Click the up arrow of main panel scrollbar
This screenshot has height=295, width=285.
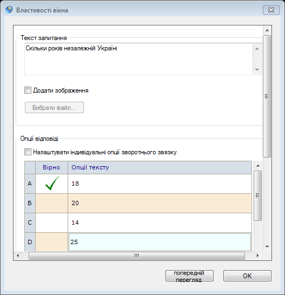[x=267, y=30]
